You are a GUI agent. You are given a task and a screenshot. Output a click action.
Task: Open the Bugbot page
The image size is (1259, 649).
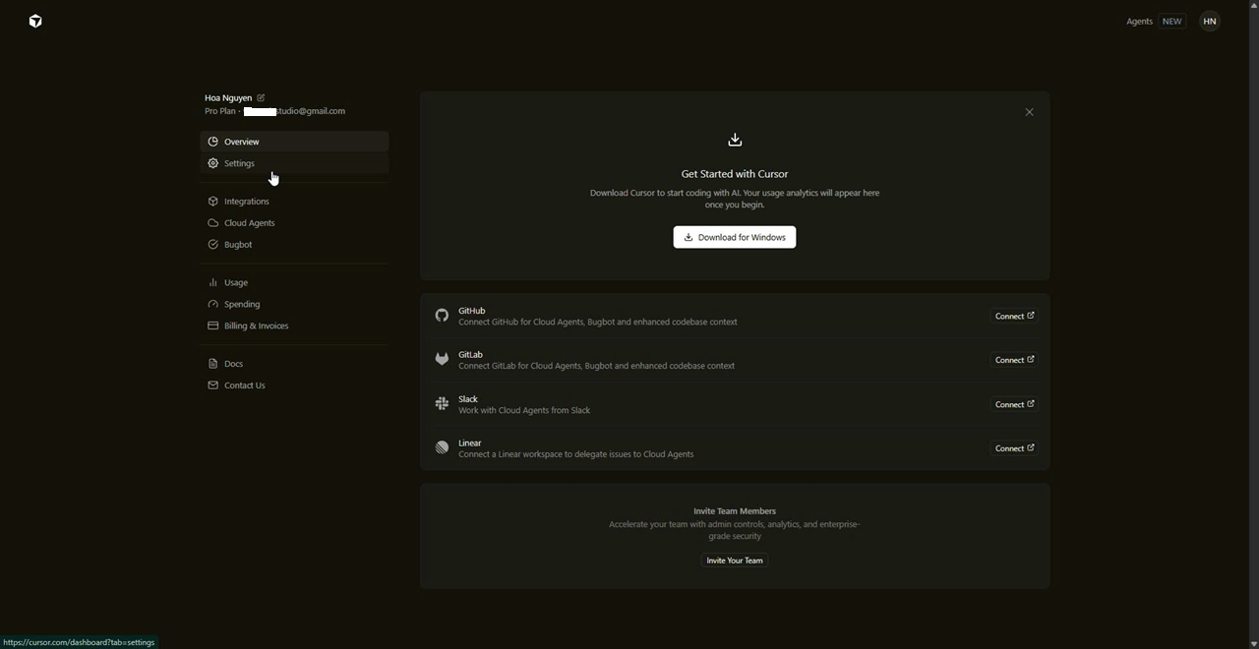294,245
